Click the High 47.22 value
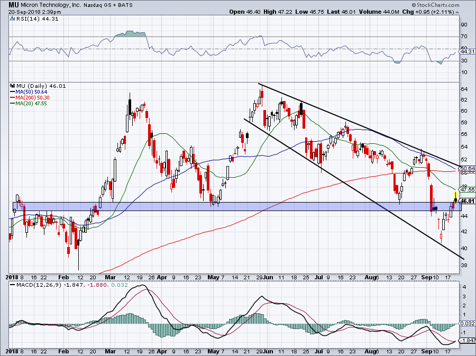The image size is (476, 356). pos(278,12)
